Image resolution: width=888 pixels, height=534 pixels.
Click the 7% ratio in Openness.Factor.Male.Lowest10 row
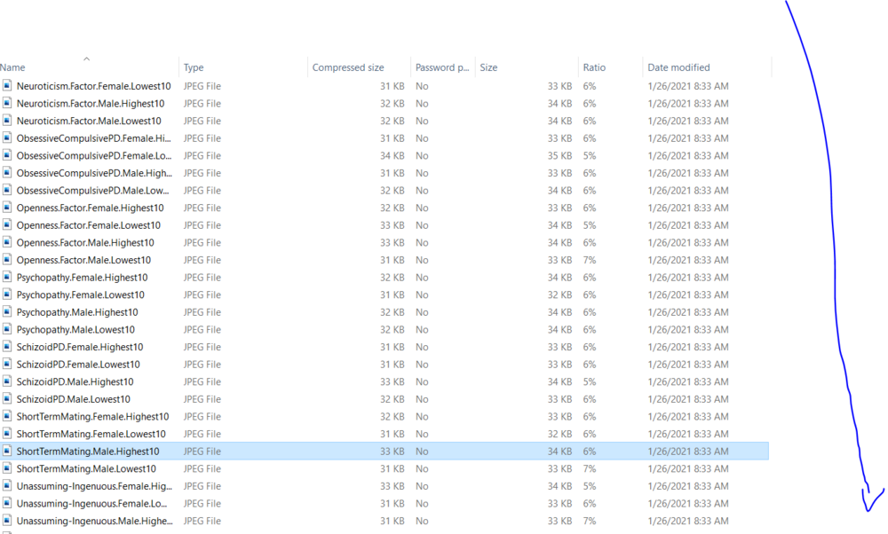(590, 260)
